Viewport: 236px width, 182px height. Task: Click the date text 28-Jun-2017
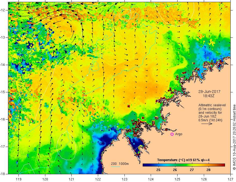coord(209,92)
